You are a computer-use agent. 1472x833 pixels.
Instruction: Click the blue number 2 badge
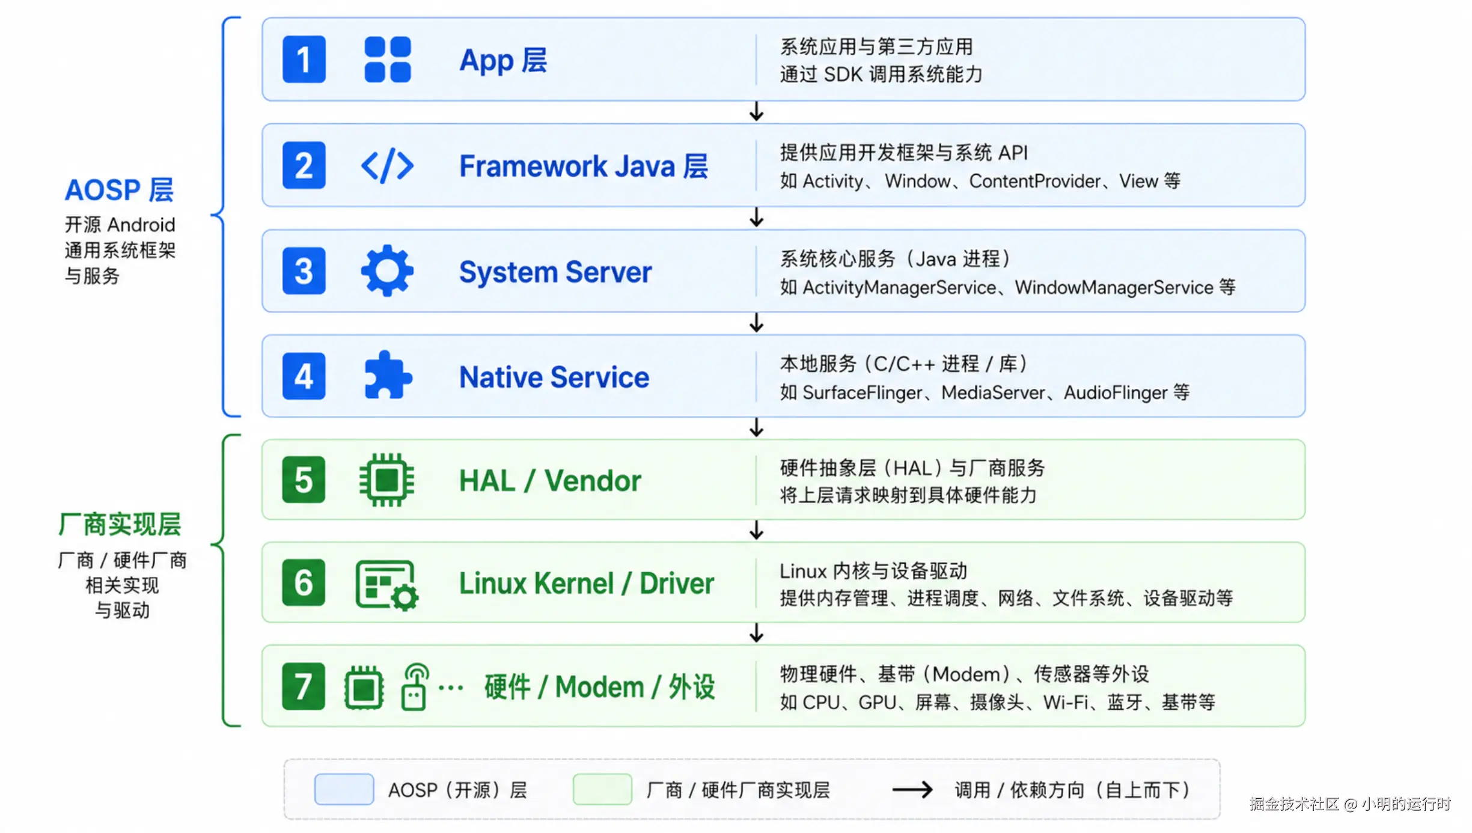(304, 165)
